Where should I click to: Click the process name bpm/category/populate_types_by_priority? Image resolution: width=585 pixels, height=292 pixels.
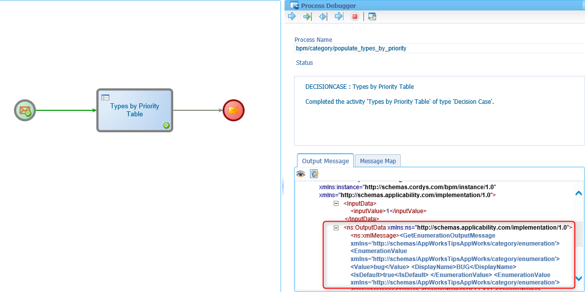click(351, 48)
